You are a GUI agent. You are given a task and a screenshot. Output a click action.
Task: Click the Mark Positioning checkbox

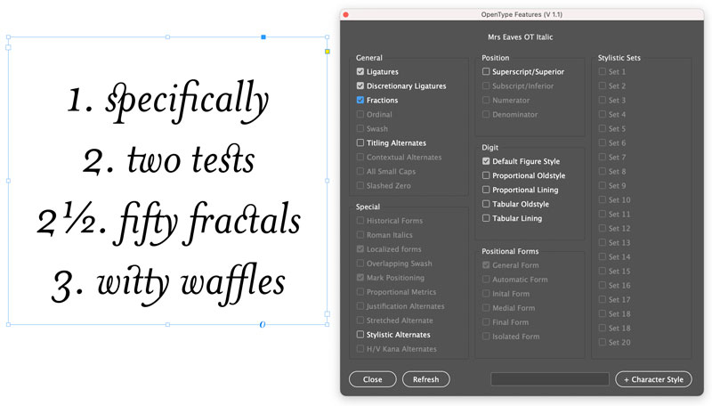click(360, 277)
